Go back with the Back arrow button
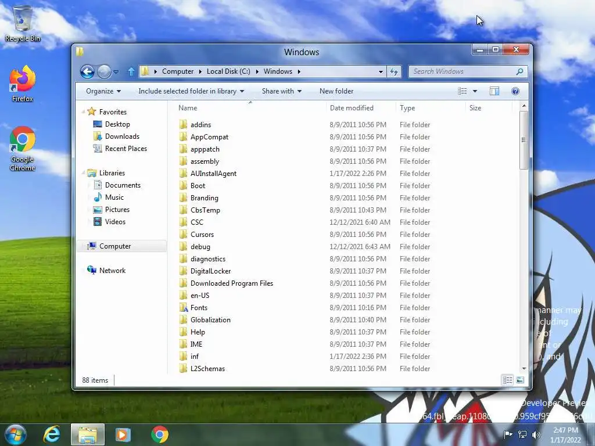This screenshot has width=595, height=446. 87,71
